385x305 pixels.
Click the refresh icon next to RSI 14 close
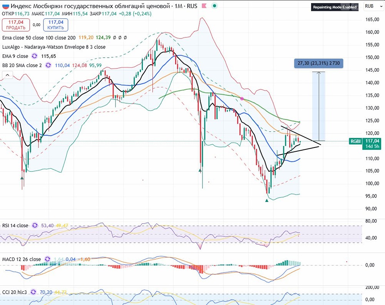tap(35, 225)
